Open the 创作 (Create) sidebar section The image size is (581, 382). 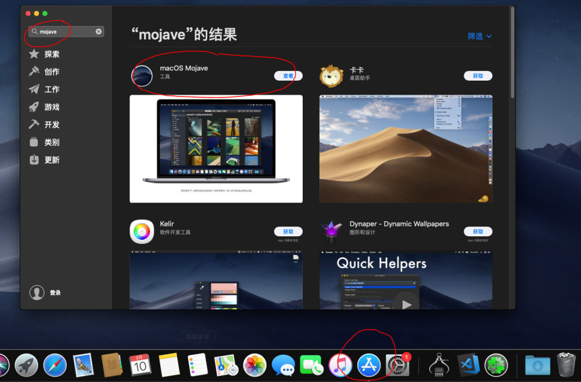(x=44, y=71)
